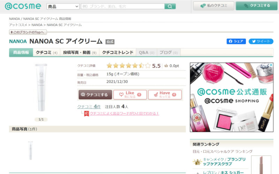
Task: Open the クチコミ 4件 link
Action: (x=89, y=107)
